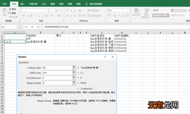Viewport: 190px width, 114px height.
Task: Switch to the Insert (插入) tab
Action: pyautogui.click(x=23, y=4)
